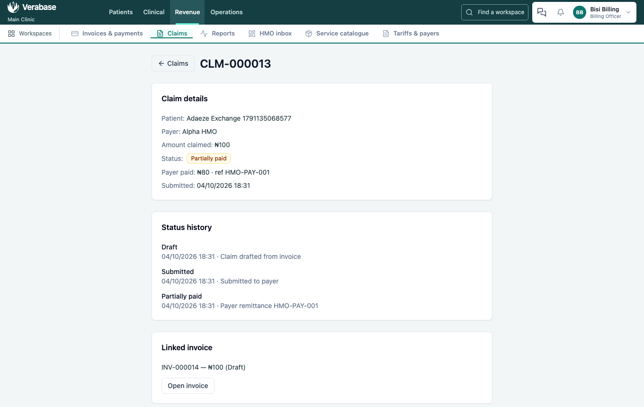Click the Reports pulse icon
The width and height of the screenshot is (644, 407).
(x=204, y=34)
